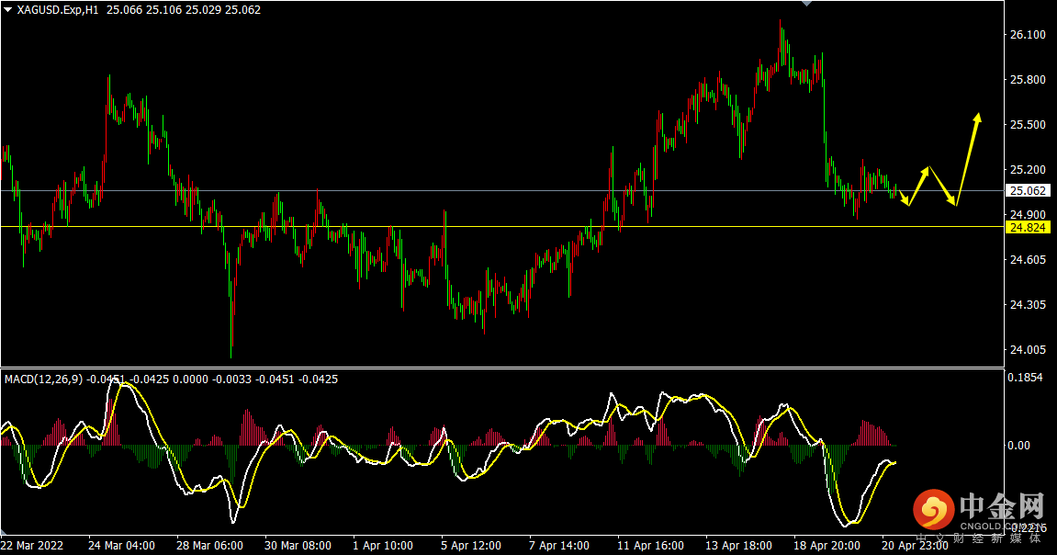Click the MACD(12,26,9) indicator label

[x=43, y=379]
